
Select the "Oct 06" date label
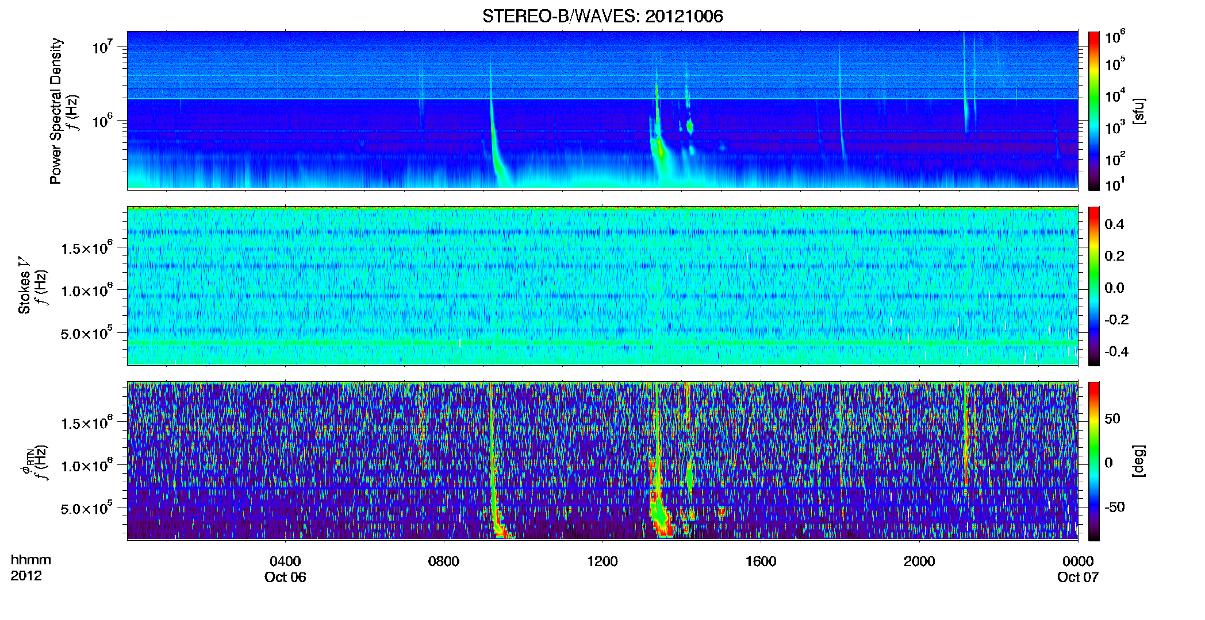(x=285, y=578)
